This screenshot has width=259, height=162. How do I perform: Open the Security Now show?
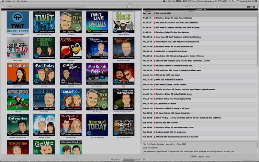(44, 99)
